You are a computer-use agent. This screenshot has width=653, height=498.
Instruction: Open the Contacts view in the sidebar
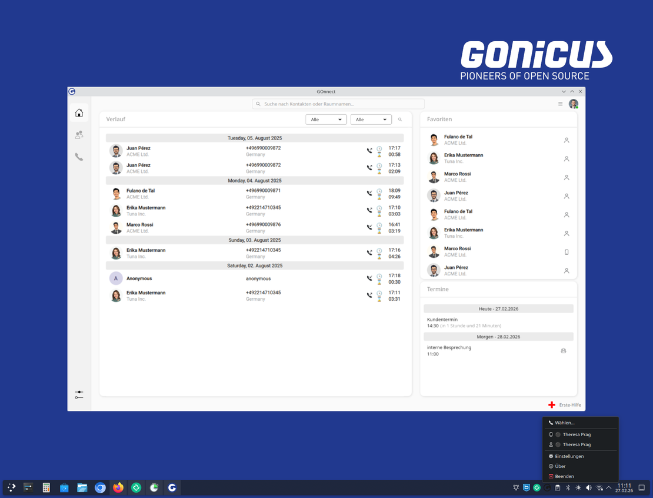79,135
